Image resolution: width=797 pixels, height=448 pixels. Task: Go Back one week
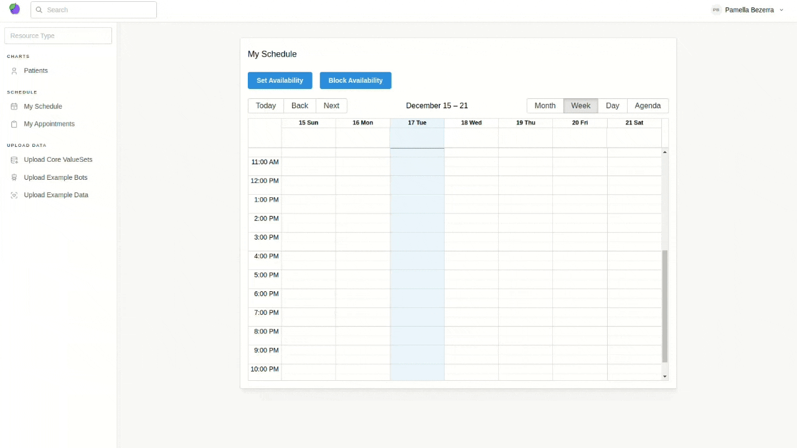(300, 106)
